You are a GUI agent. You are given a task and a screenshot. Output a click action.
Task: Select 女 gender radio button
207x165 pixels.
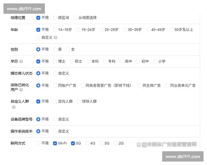[x=68, y=49]
